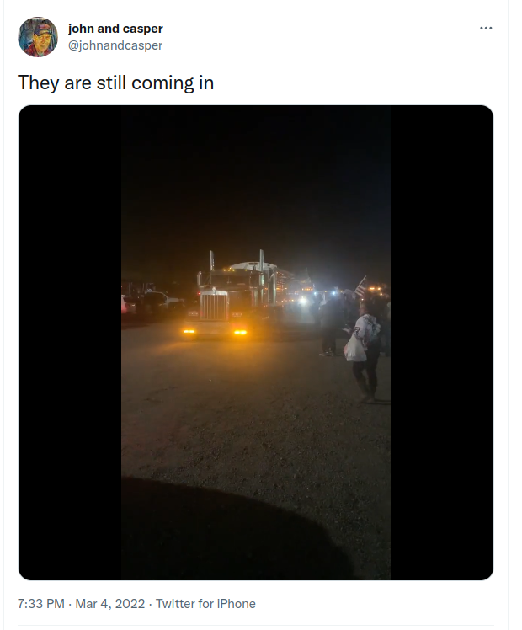
Task: Open the 7:33 PM timestamp link
Action: [x=41, y=604]
